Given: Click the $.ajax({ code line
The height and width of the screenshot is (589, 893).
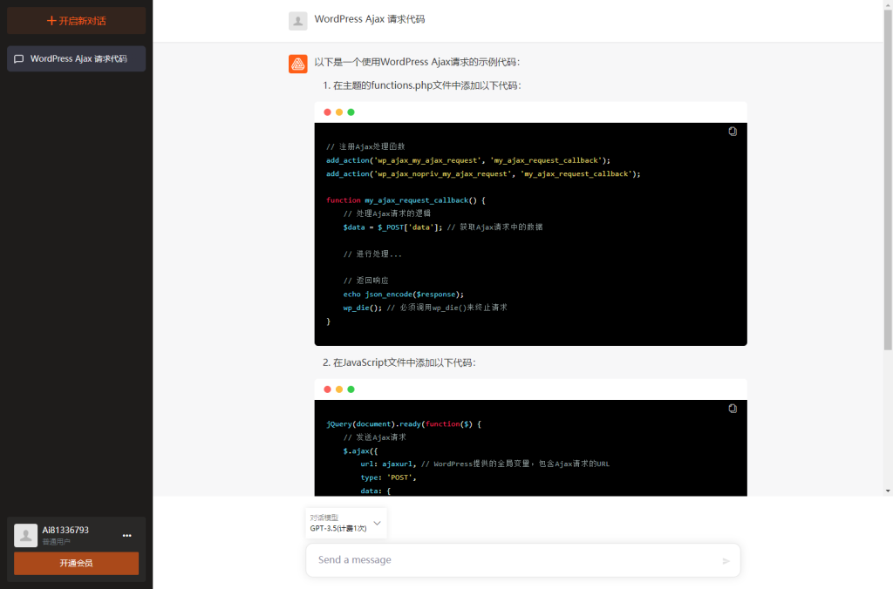Looking at the screenshot, I should click(x=360, y=450).
